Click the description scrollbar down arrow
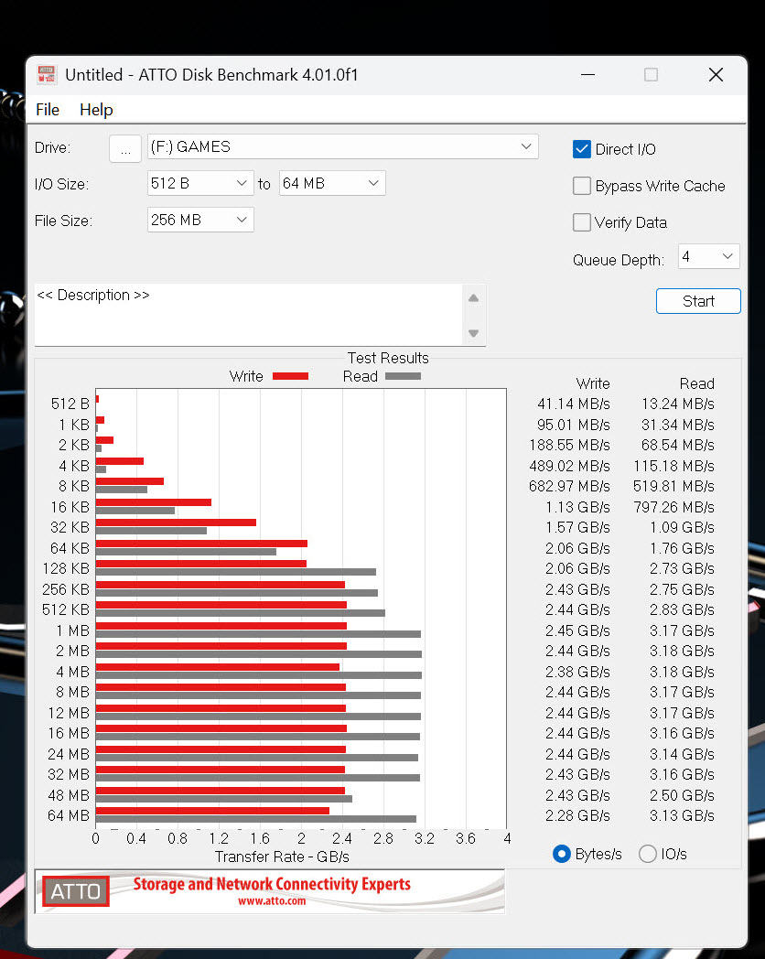 point(473,333)
